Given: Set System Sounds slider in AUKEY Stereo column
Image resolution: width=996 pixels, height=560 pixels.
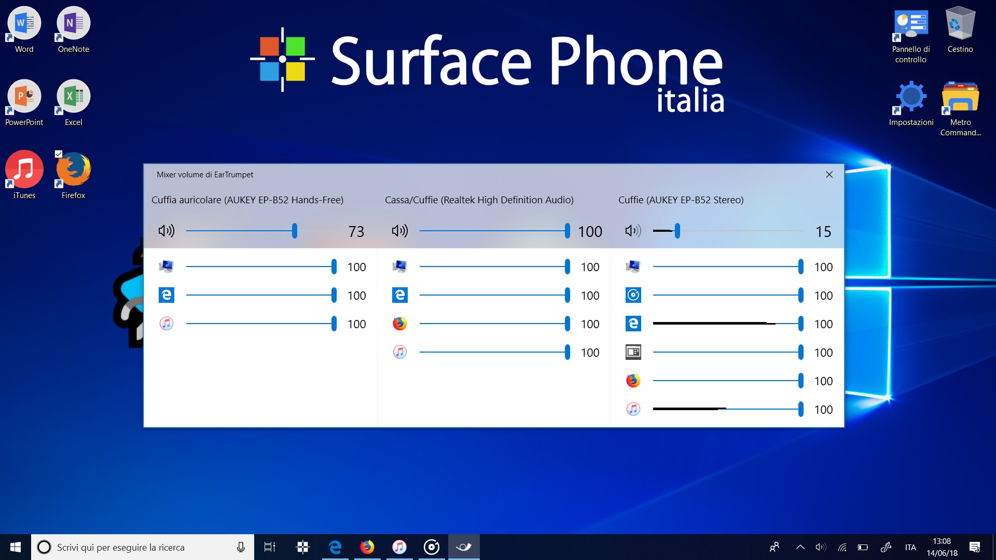Looking at the screenshot, I should point(728,267).
